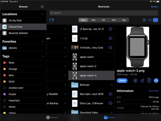Image resolution: width=161 pixels, height=121 pixels.
Task: Expand the folder ending in 'als'
Action: coord(65,38)
